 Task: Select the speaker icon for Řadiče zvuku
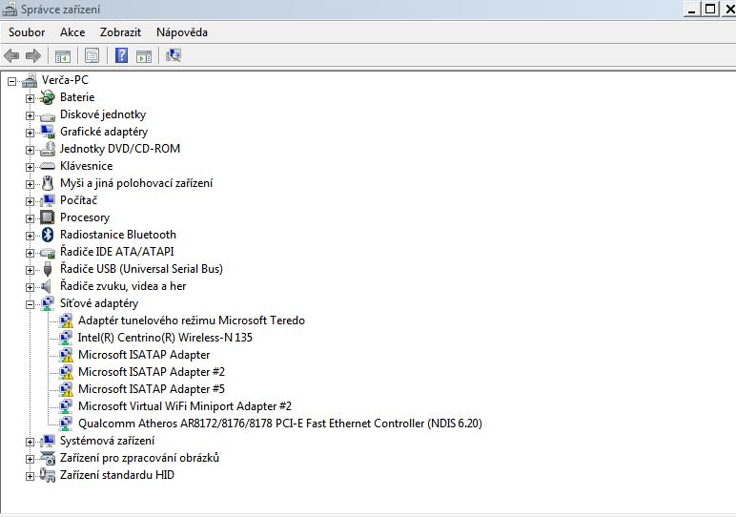[x=46, y=286]
